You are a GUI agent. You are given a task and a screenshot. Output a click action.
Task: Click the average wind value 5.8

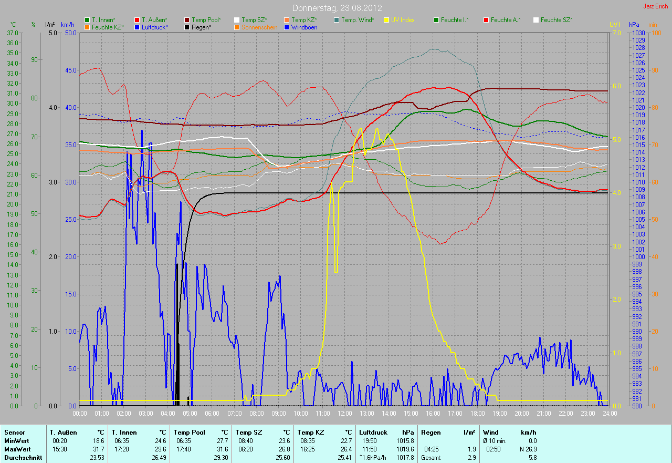tap(532, 457)
